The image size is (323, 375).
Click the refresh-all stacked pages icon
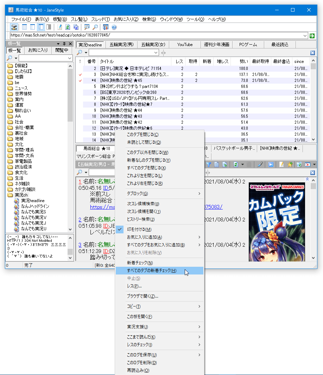pos(76,27)
